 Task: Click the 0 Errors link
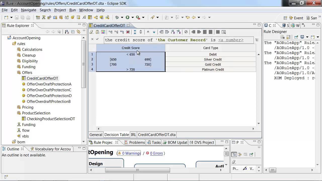156,153
